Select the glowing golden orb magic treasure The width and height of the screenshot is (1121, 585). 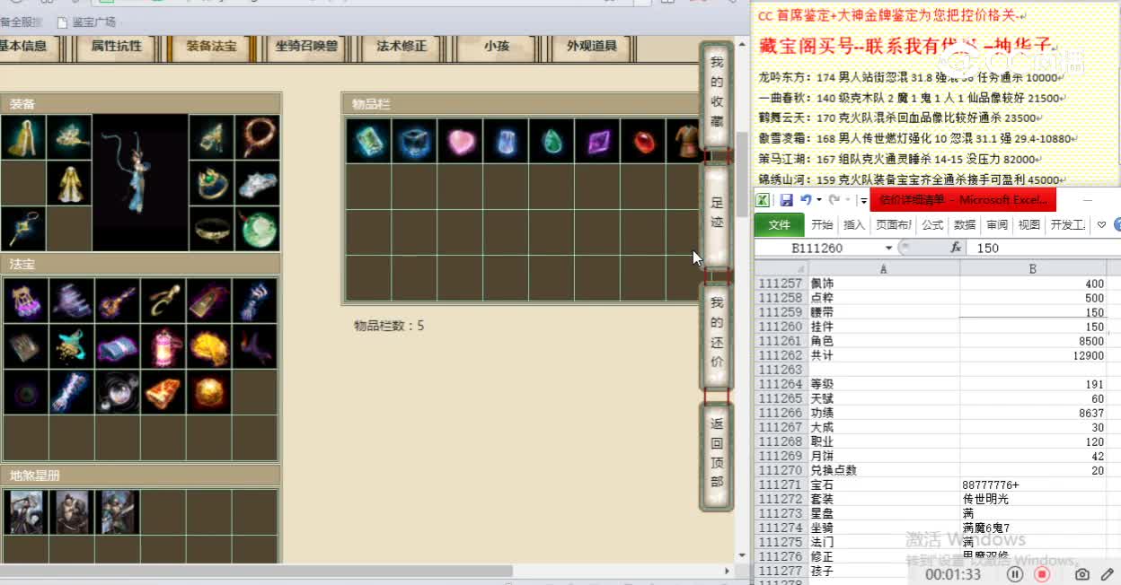tap(209, 392)
